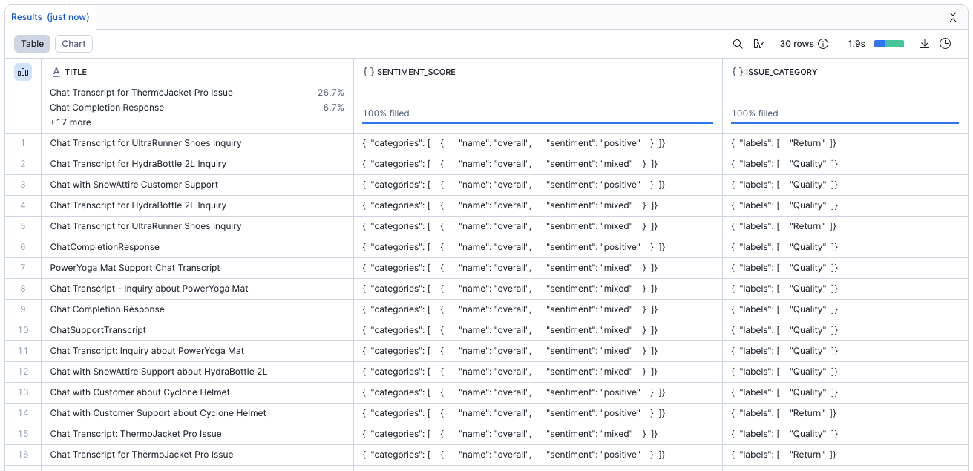Switch to Chart view
The image size is (973, 471).
click(x=73, y=44)
